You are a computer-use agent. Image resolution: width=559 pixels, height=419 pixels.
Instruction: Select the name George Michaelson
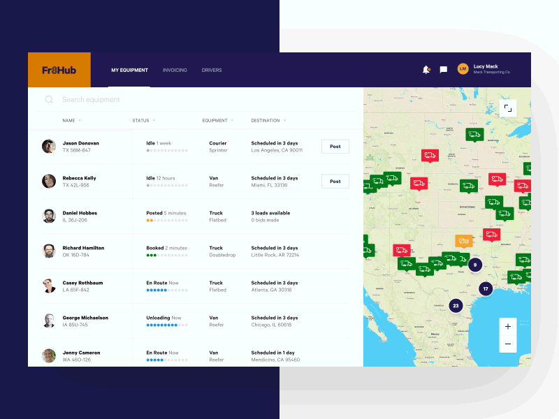[x=85, y=318]
